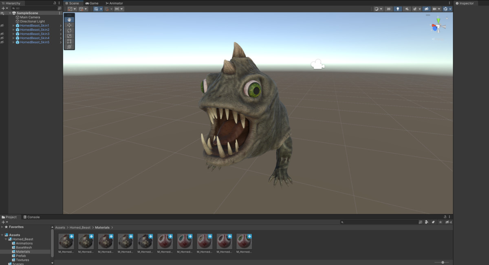
Task: Toggle Scene lighting lightbulb button
Action: (x=398, y=9)
